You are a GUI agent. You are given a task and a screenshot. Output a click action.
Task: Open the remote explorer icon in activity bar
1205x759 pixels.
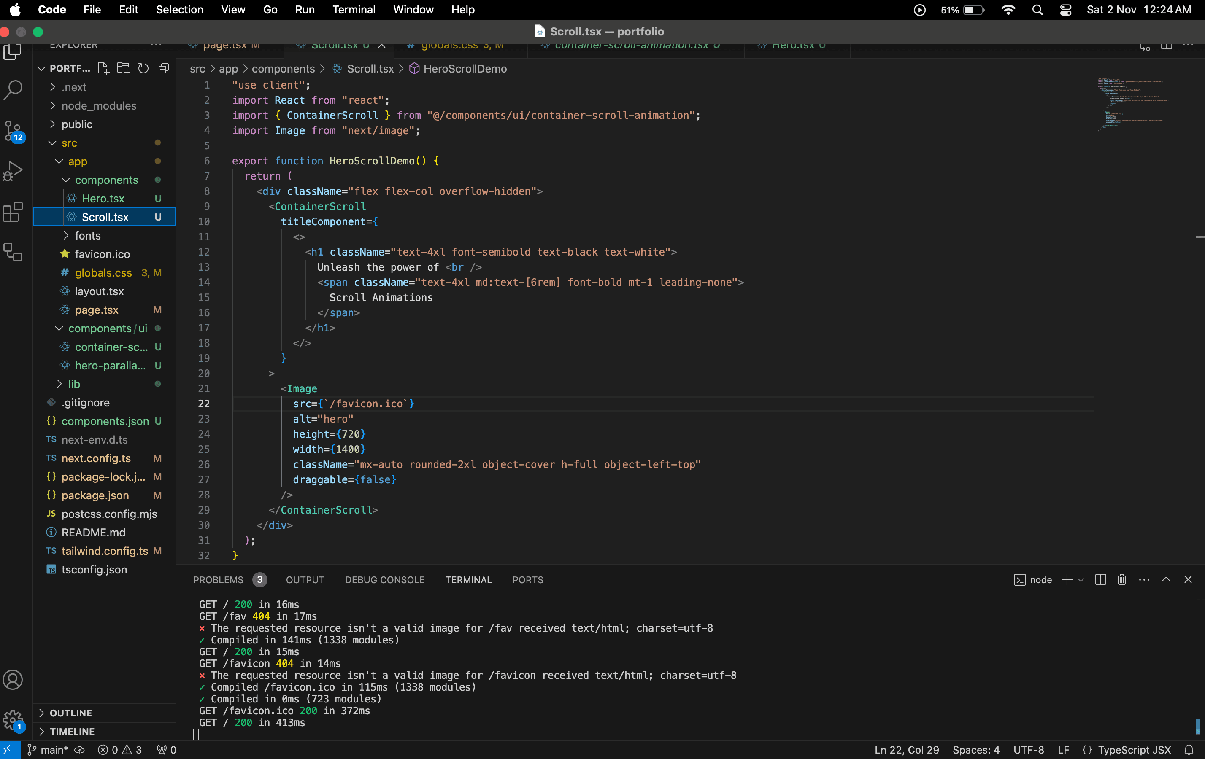coord(14,253)
